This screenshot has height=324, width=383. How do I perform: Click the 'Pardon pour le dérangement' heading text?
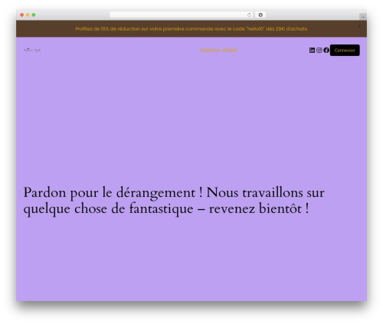[174, 201]
